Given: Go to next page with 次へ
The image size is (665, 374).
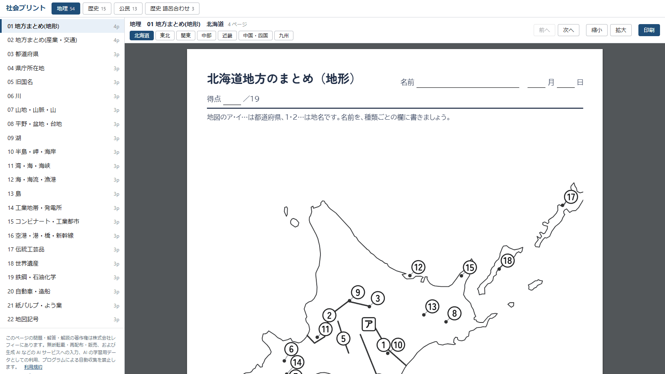Looking at the screenshot, I should [569, 30].
